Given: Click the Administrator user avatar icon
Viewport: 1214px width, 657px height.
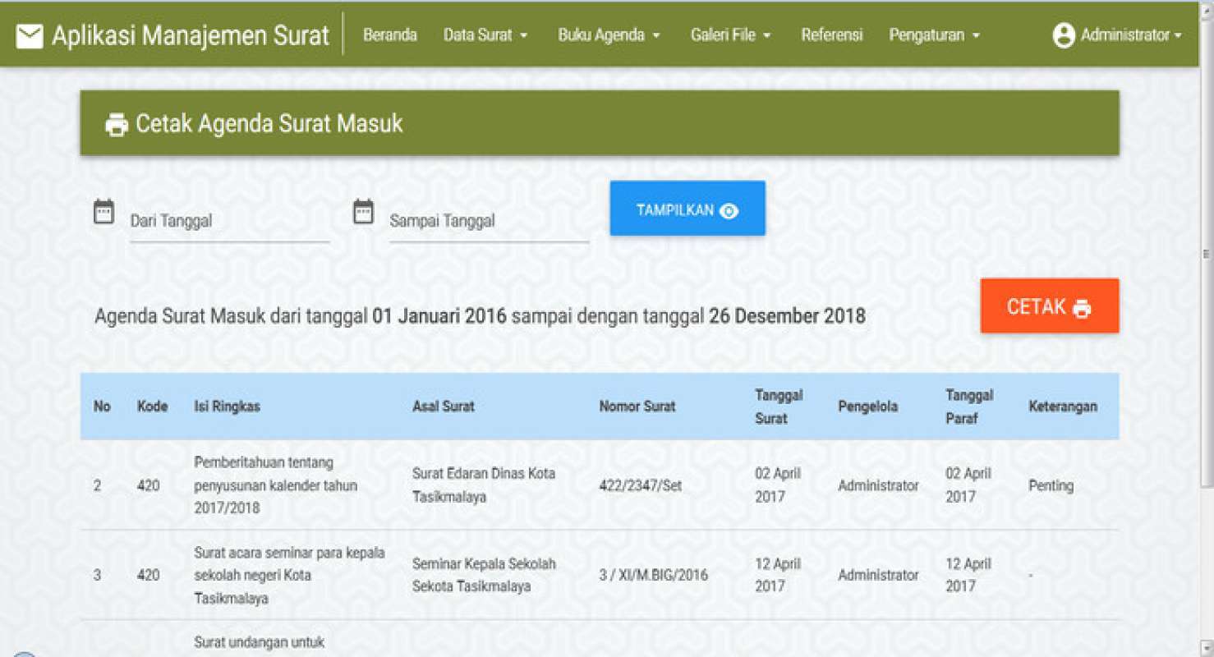Looking at the screenshot, I should 1065,34.
